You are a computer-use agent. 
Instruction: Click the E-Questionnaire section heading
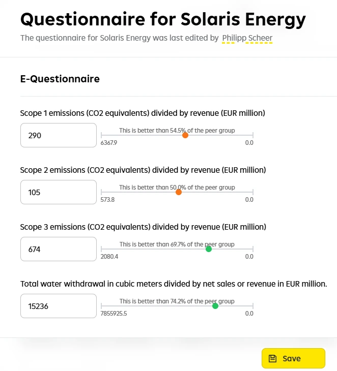(60, 79)
